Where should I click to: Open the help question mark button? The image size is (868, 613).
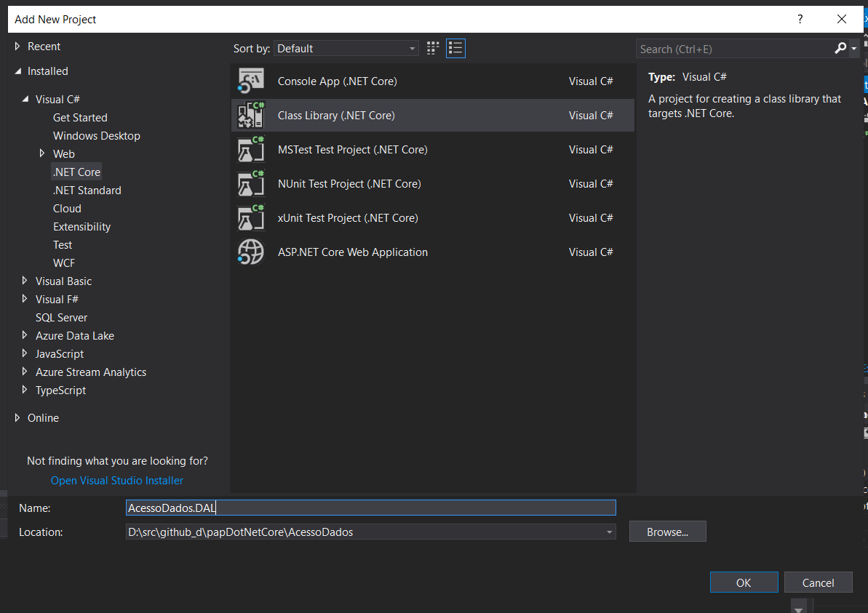pyautogui.click(x=800, y=20)
